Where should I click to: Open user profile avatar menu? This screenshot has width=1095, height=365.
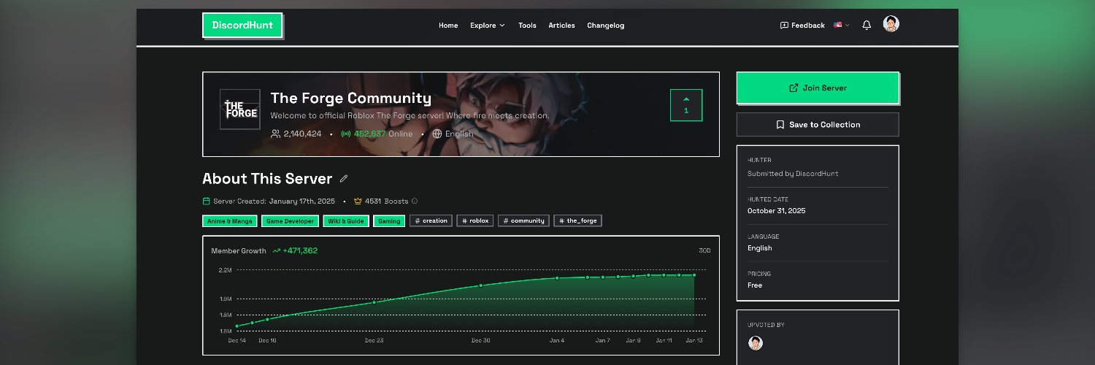tap(891, 24)
